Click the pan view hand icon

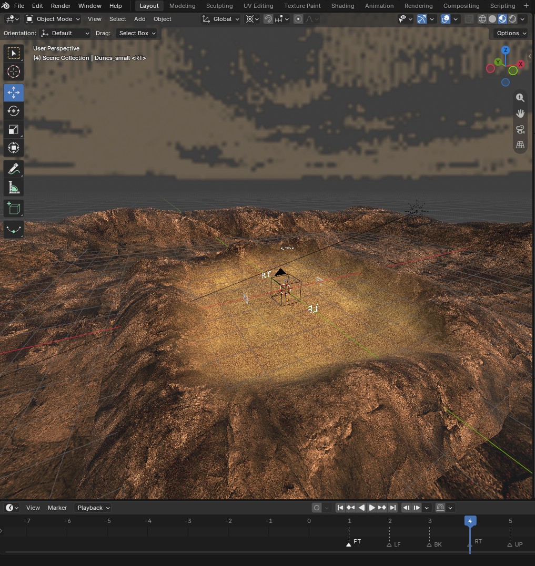(520, 114)
